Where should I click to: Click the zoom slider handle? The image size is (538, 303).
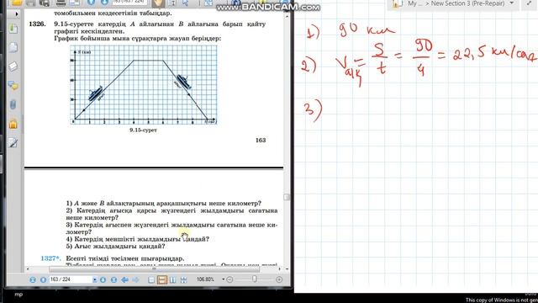(255, 279)
